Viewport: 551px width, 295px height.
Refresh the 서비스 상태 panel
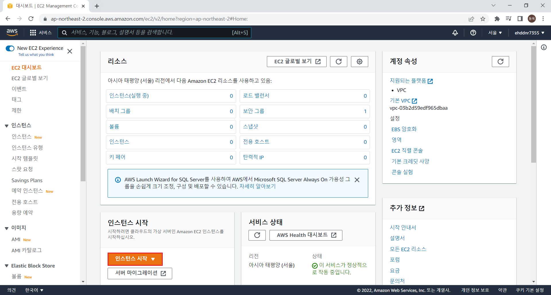coord(257,235)
